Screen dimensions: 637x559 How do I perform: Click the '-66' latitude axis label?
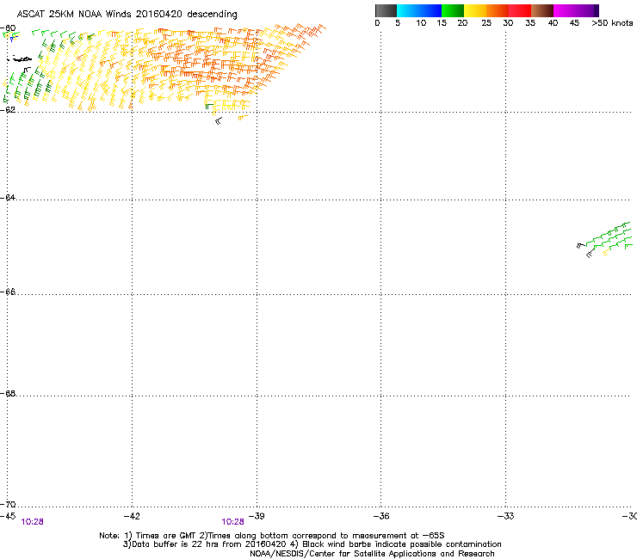pos(8,292)
